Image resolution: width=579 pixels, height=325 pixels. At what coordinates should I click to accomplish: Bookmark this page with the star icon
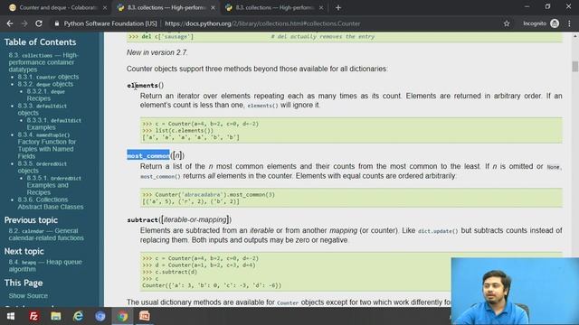pos(507,23)
